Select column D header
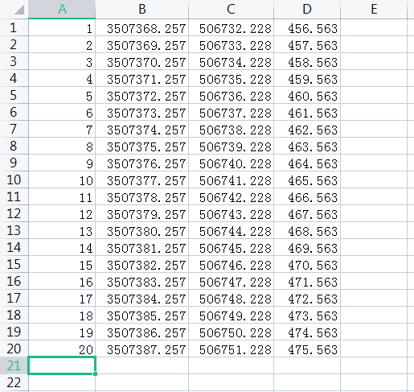 pos(307,9)
